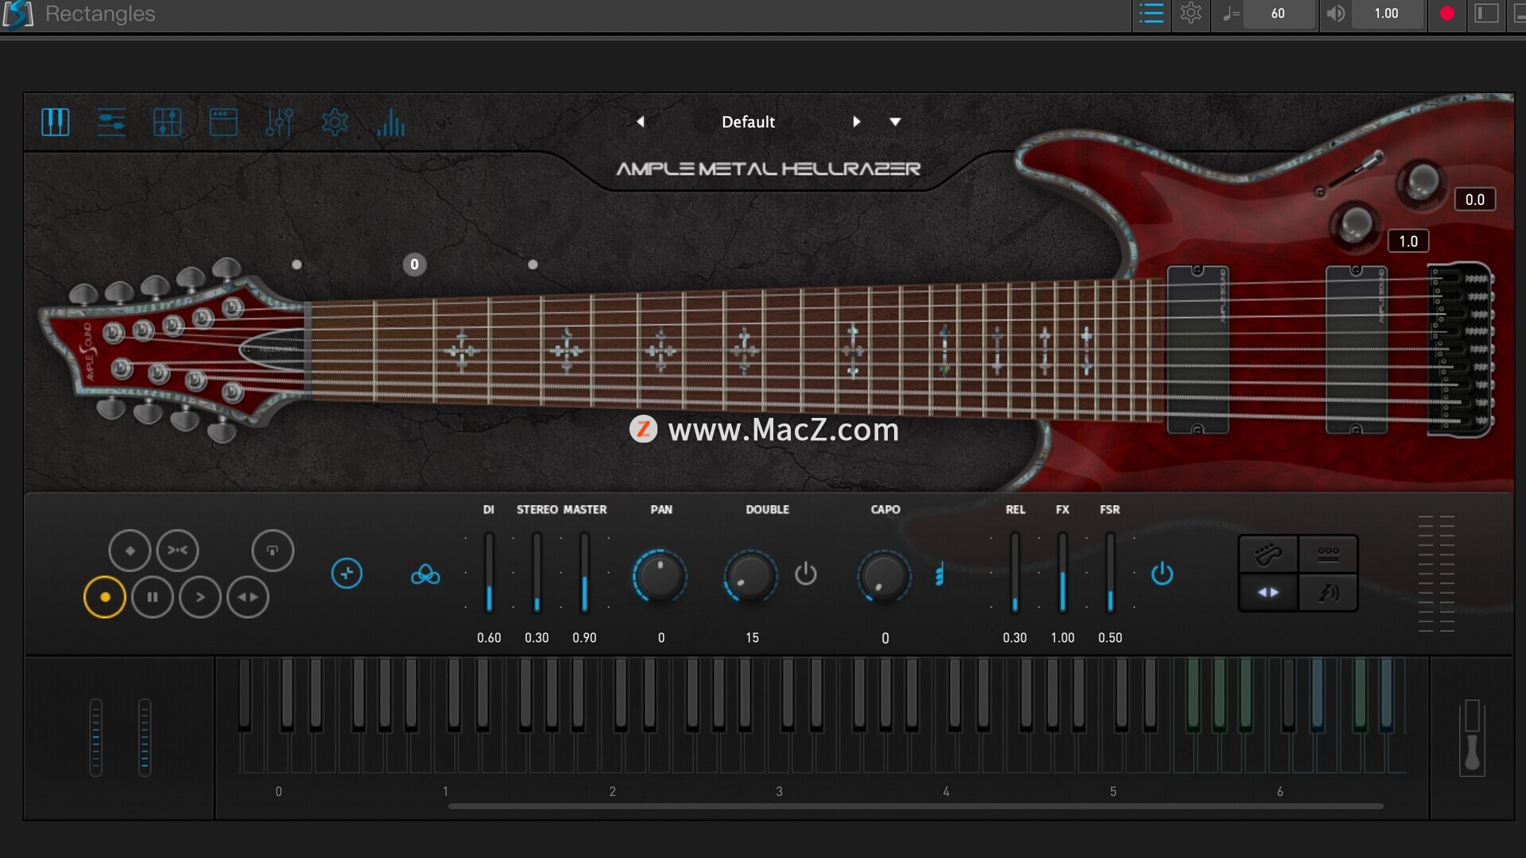Open the FX mixer sliders panel
Viewport: 1526px width, 858px height.
(279, 122)
